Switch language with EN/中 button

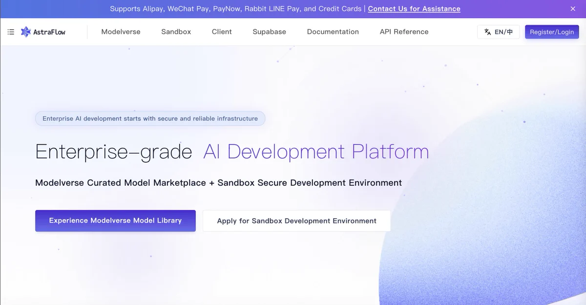pyautogui.click(x=498, y=32)
